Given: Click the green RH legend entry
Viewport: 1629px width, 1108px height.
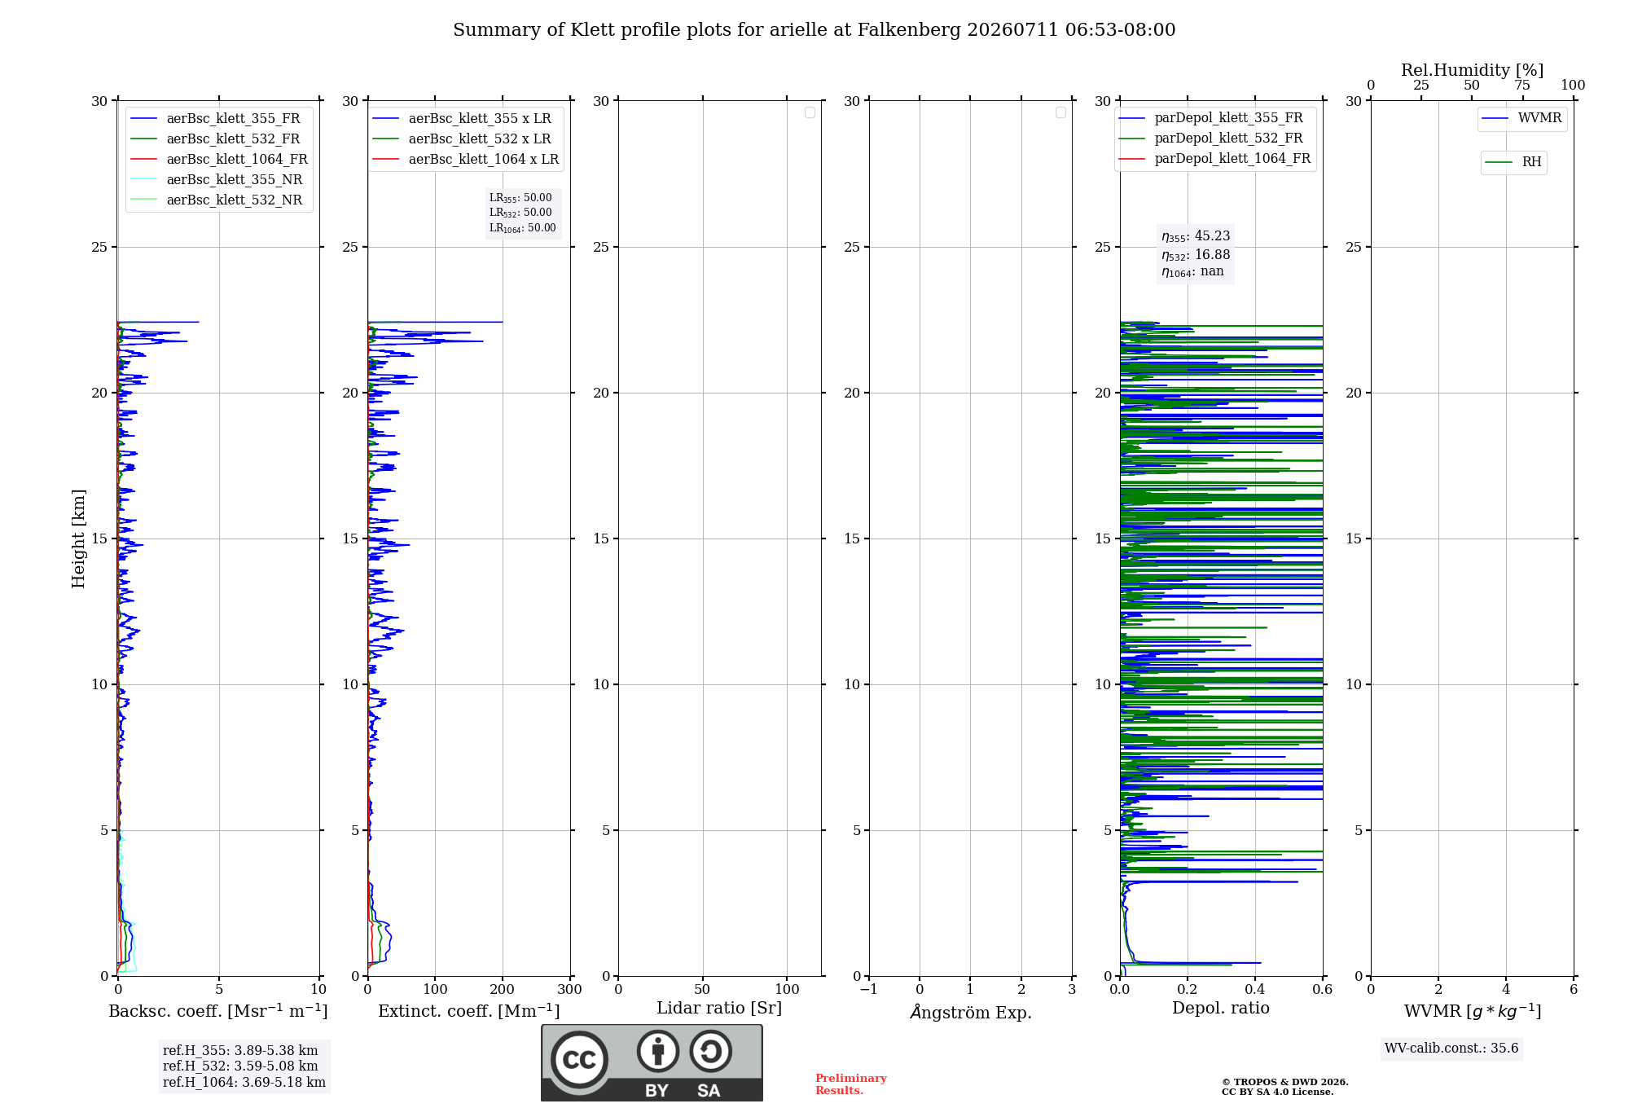Looking at the screenshot, I should [1513, 162].
